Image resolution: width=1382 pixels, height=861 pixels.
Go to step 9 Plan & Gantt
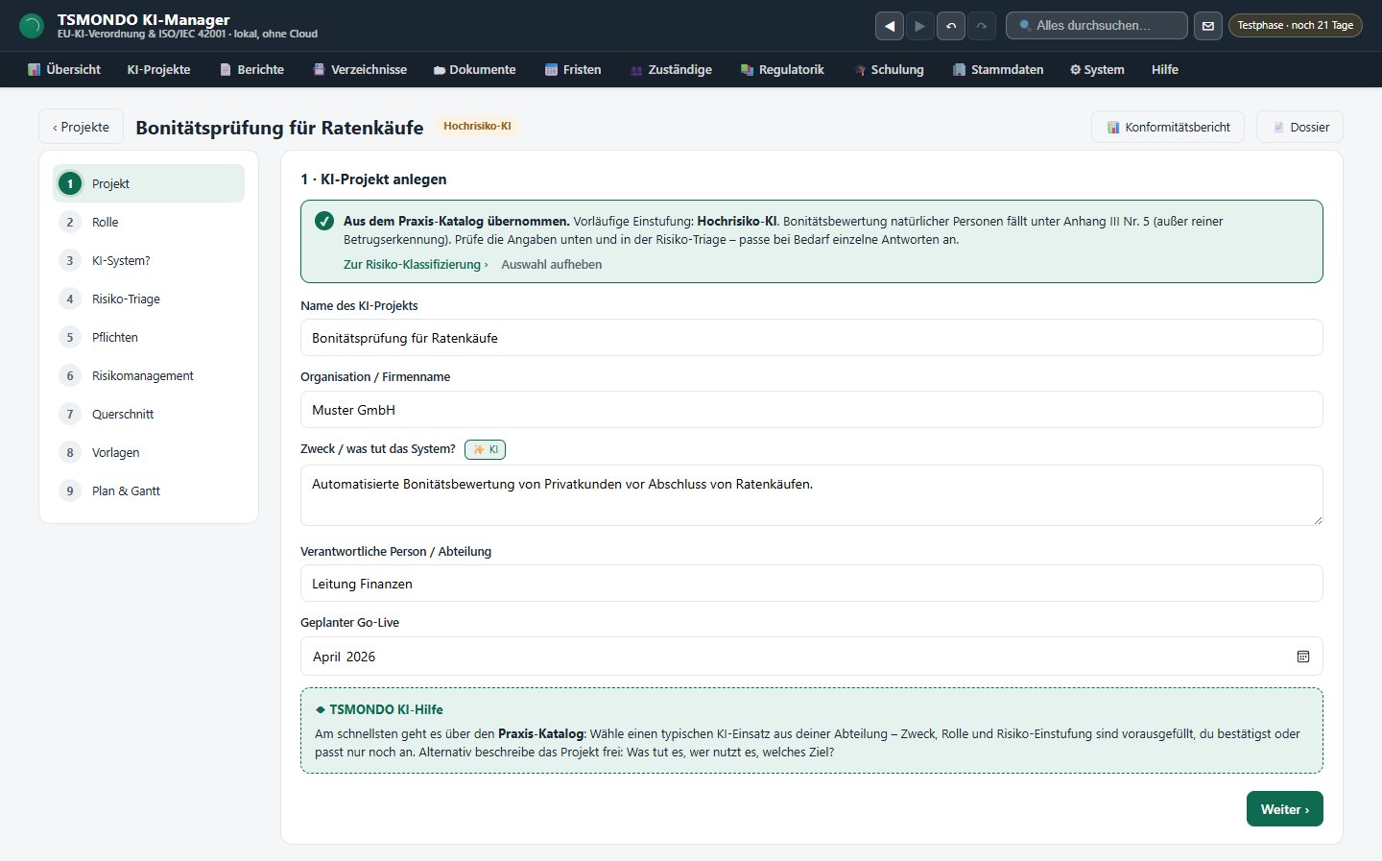tap(149, 490)
